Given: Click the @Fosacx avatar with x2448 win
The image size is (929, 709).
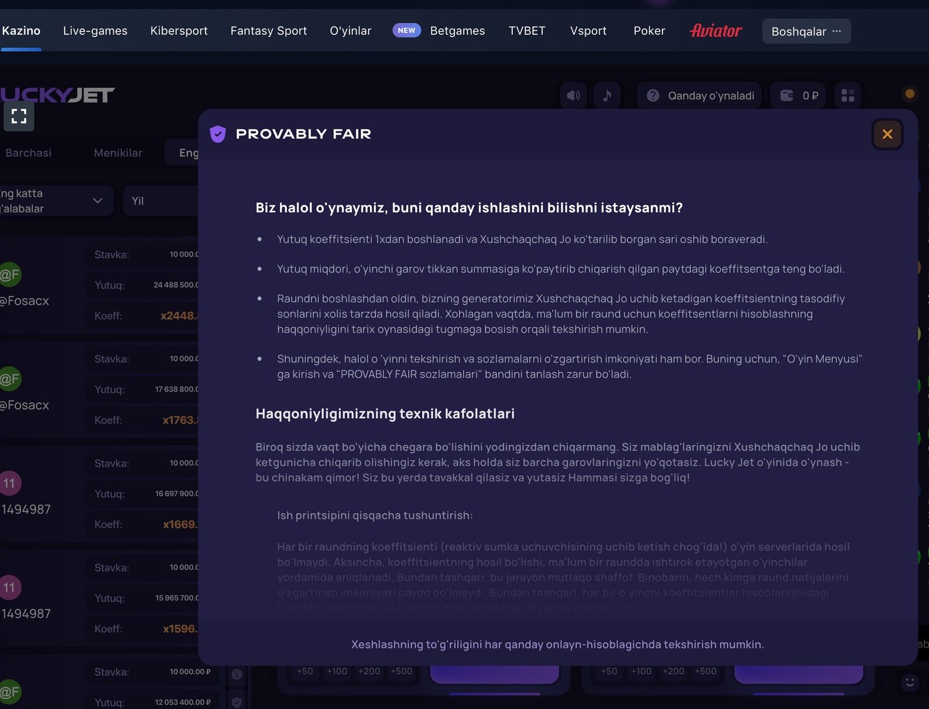Looking at the screenshot, I should (10, 274).
